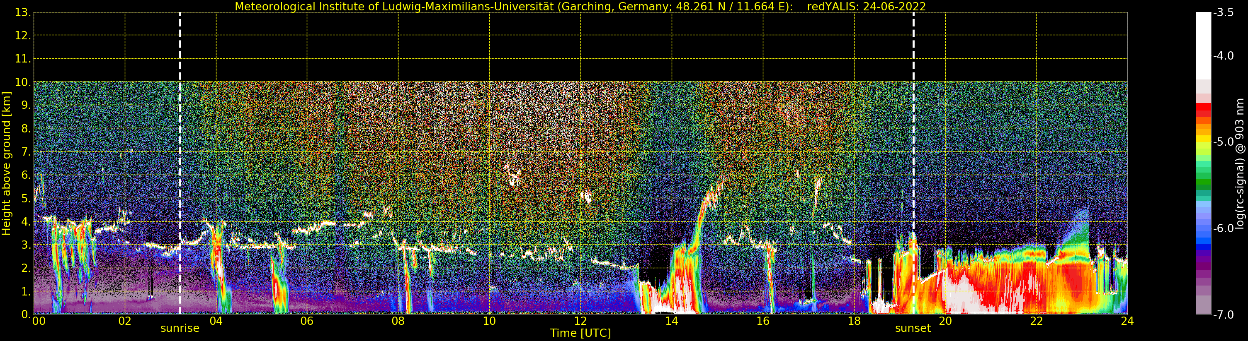Click height axis tick '3.'
Screen dimensions: 1248x341
tap(26, 245)
